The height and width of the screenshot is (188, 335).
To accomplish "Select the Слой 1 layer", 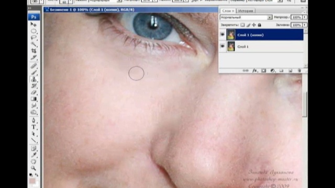I will pos(265,46).
